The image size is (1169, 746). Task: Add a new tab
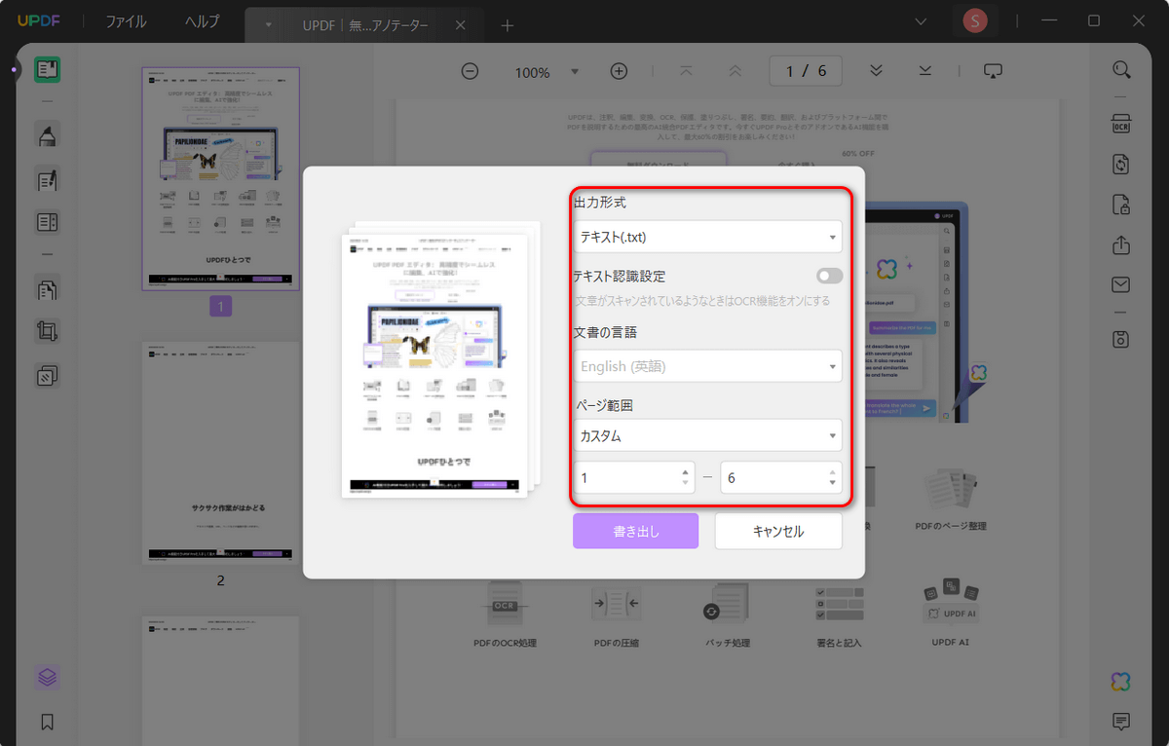(507, 26)
